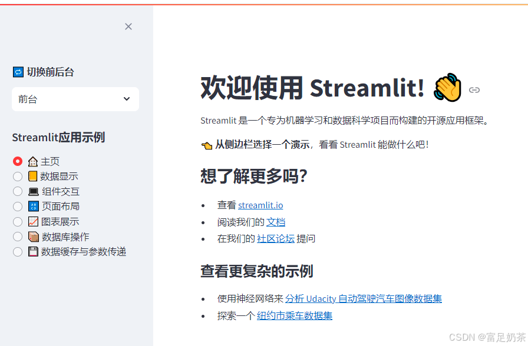Click the floppy disk icon by 数据缓存与参数传递
528x346 pixels.
[33, 251]
